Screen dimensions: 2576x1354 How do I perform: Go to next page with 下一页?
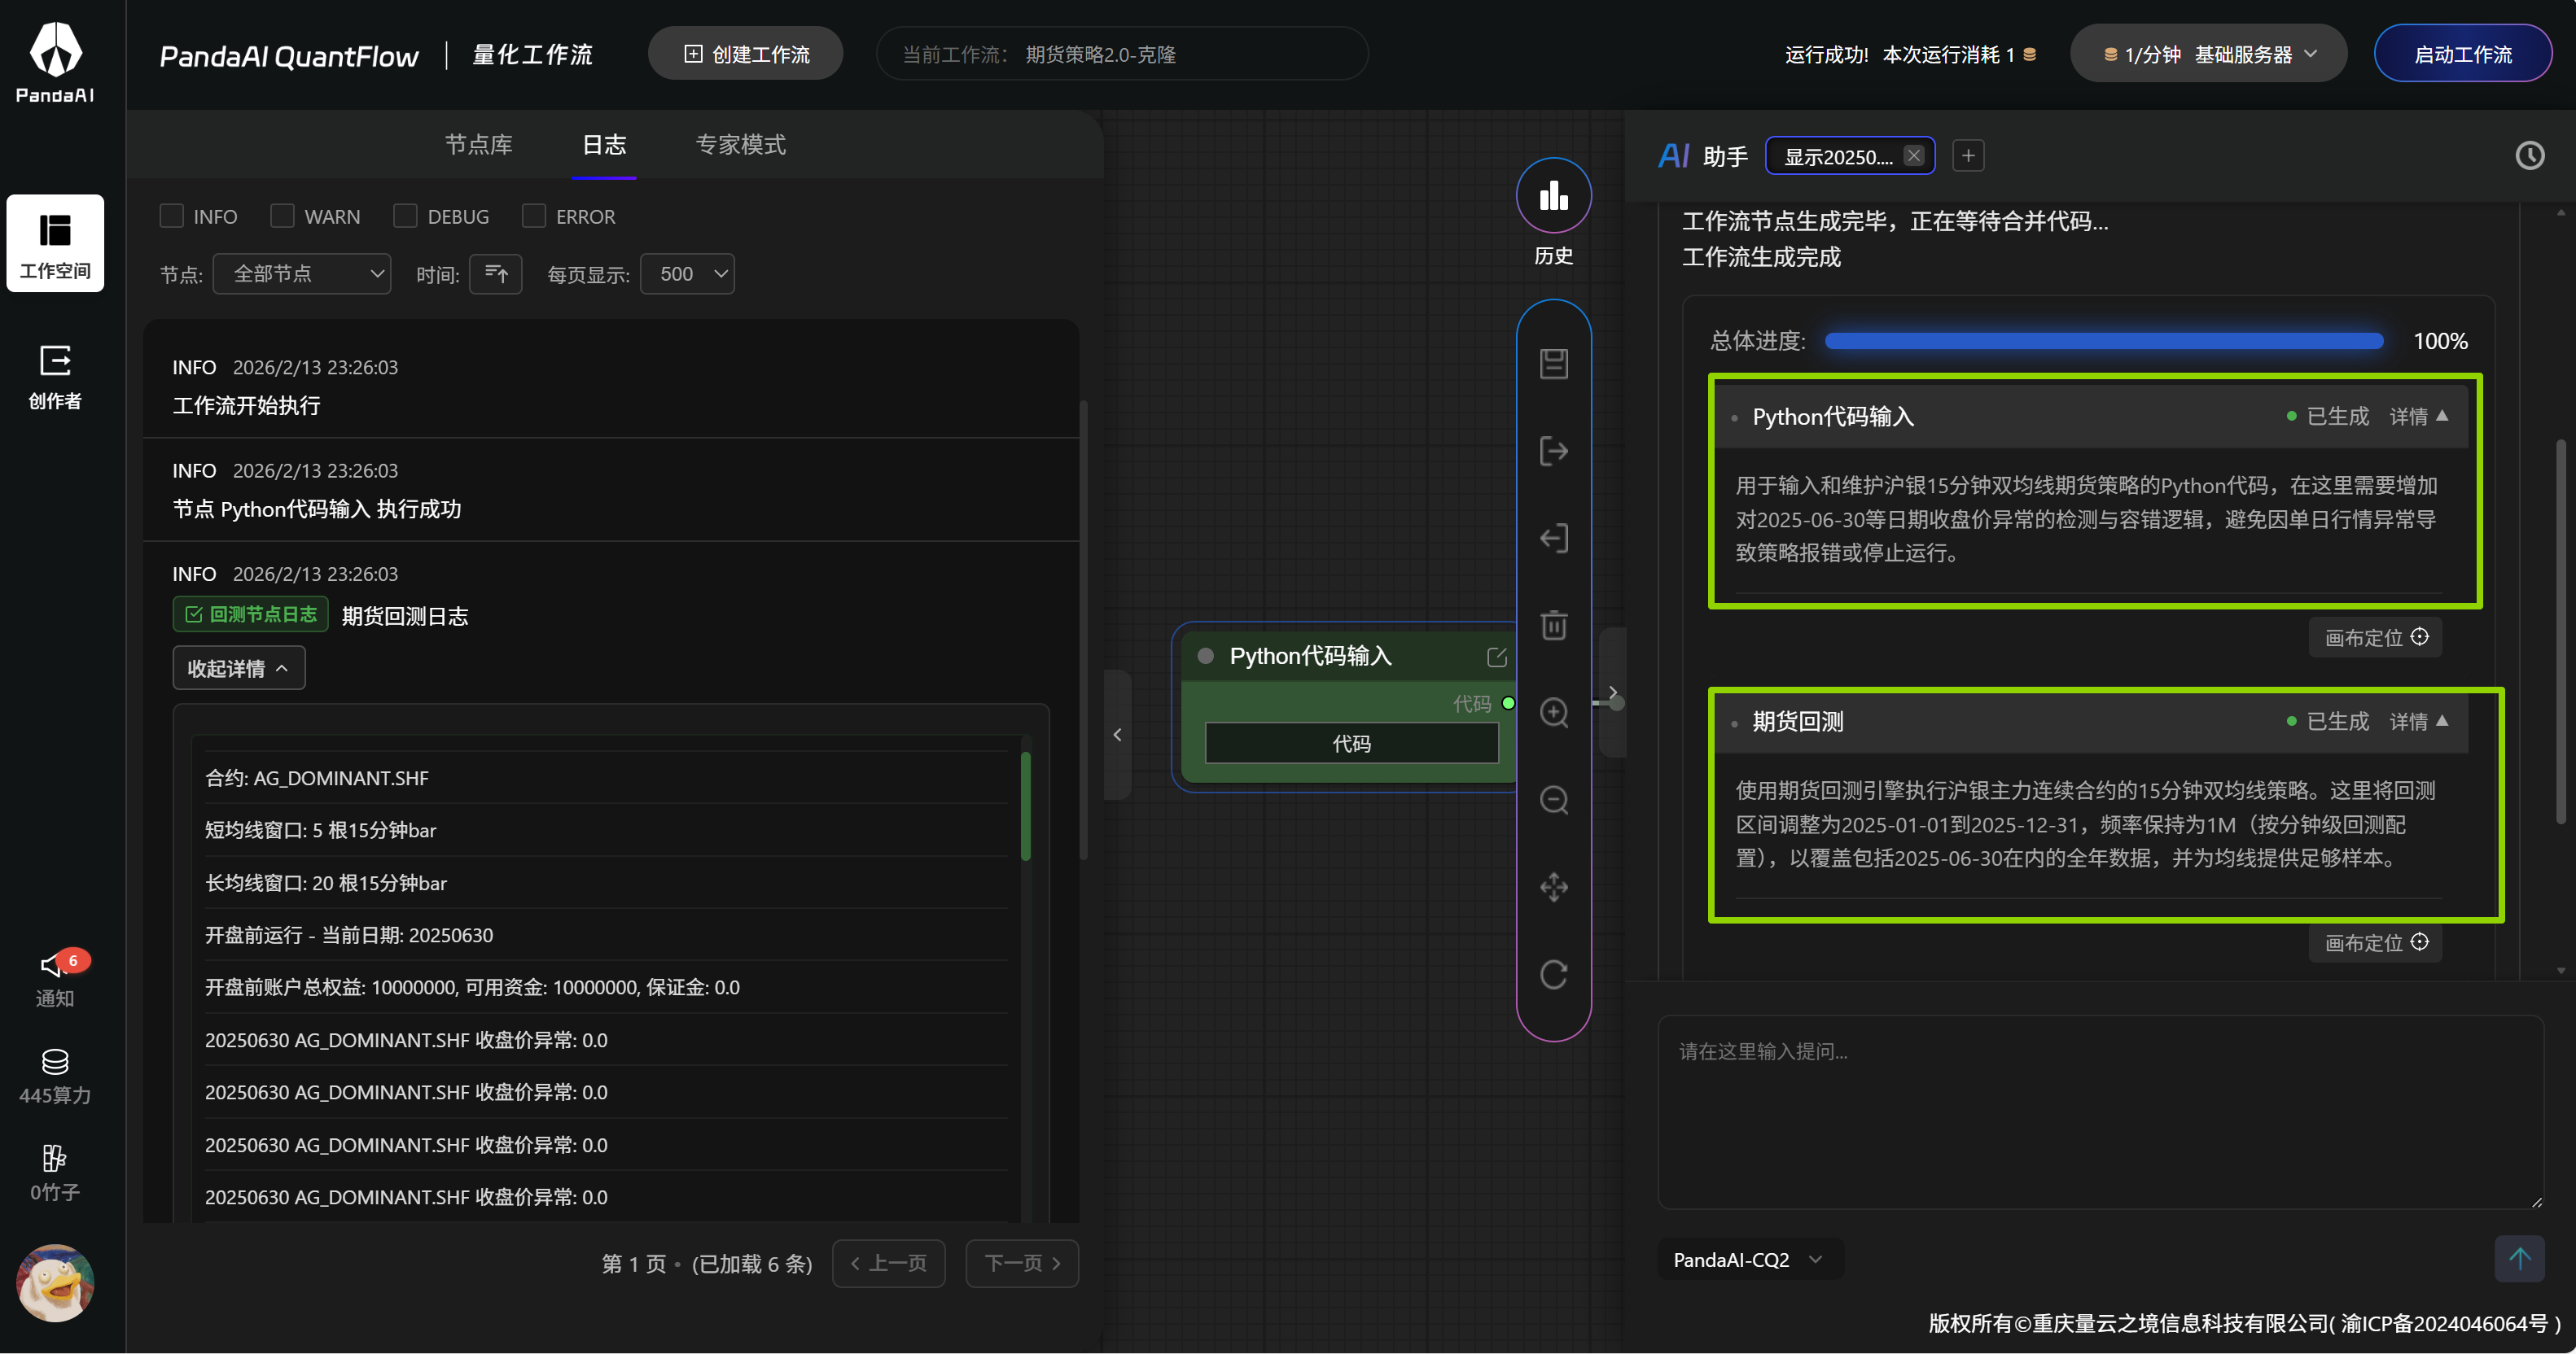click(x=1022, y=1263)
